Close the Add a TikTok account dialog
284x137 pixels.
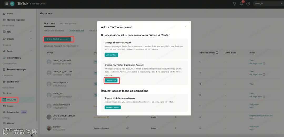pyautogui.click(x=186, y=27)
